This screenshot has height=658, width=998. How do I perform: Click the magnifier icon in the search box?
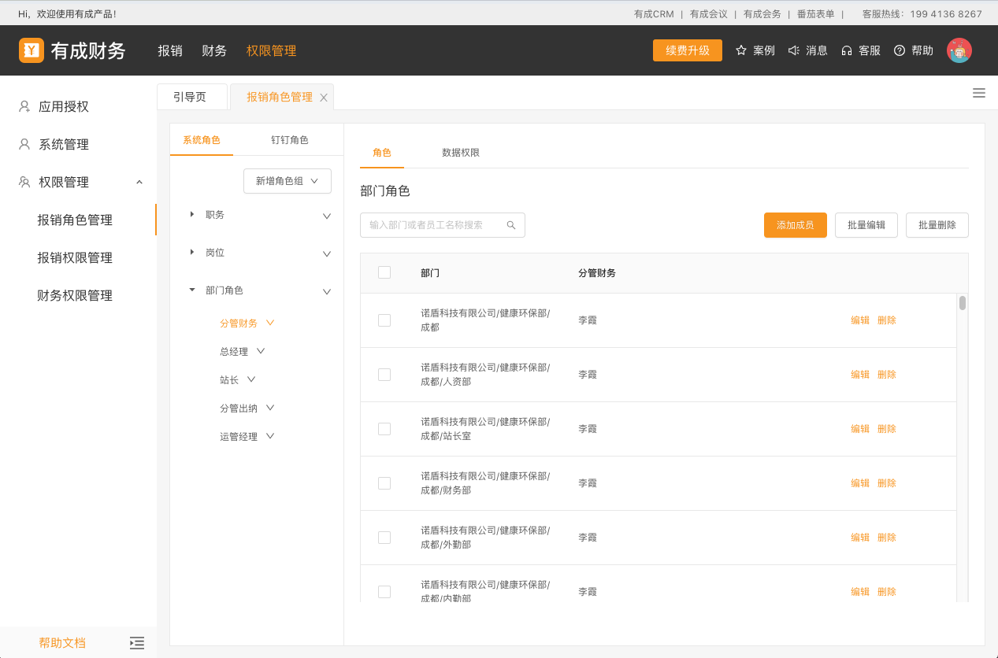tap(511, 225)
